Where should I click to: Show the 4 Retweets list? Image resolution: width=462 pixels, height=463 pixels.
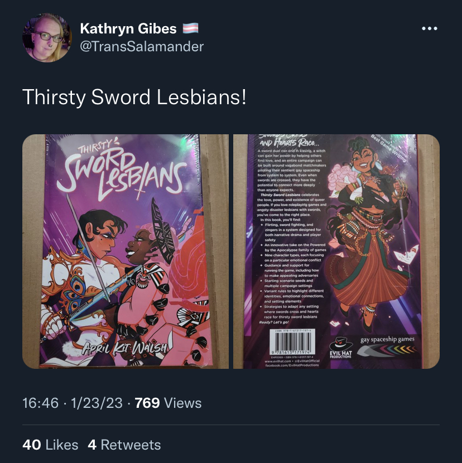[124, 445]
